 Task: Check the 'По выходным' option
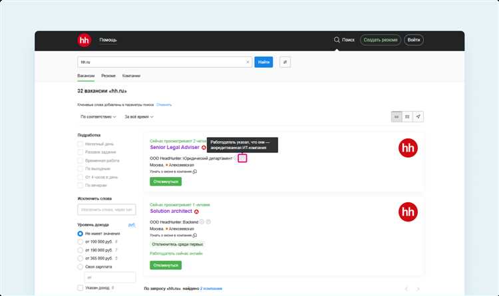coord(81,169)
